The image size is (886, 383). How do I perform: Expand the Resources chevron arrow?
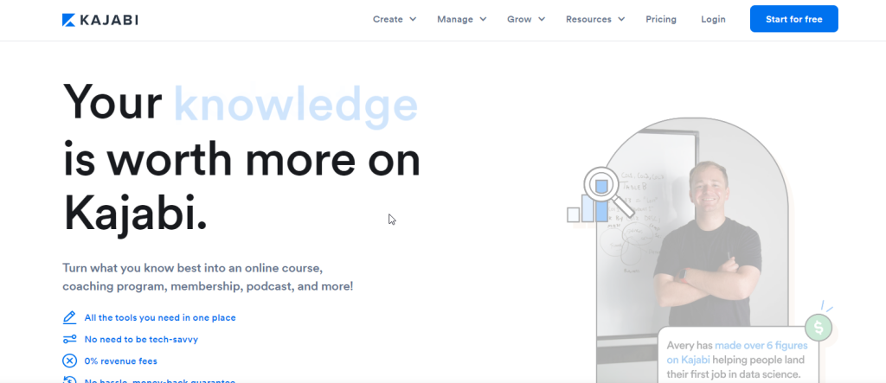pyautogui.click(x=621, y=19)
